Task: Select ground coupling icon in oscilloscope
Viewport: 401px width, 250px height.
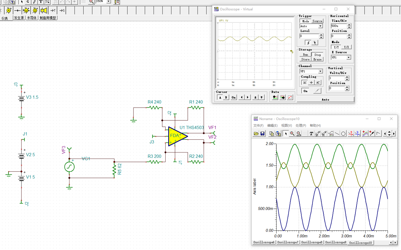Action: pyautogui.click(x=311, y=83)
